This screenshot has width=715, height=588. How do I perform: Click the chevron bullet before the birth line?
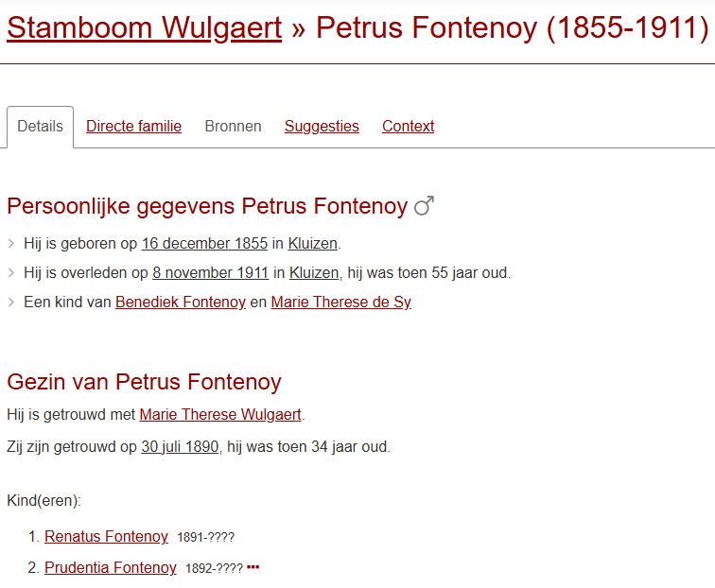11,244
